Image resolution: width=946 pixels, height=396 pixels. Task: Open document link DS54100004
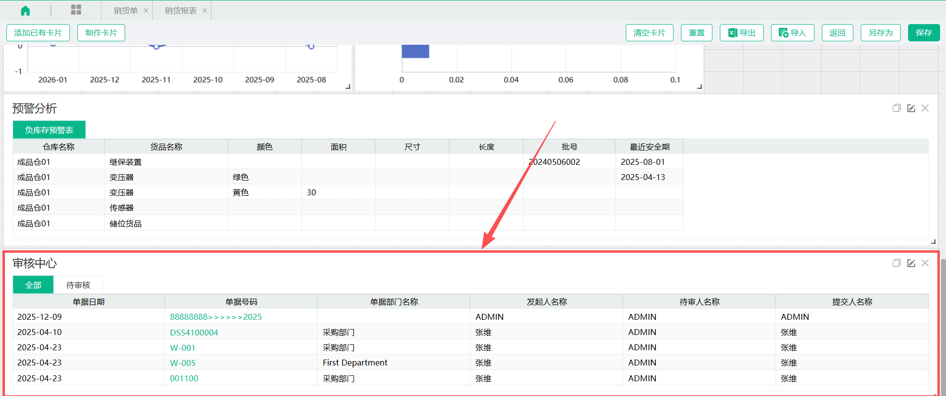pyautogui.click(x=194, y=333)
